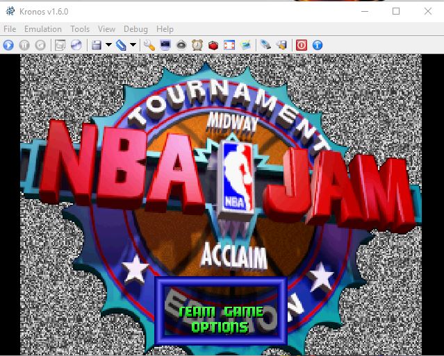Open the File menu
This screenshot has width=444, height=356.
(x=10, y=29)
